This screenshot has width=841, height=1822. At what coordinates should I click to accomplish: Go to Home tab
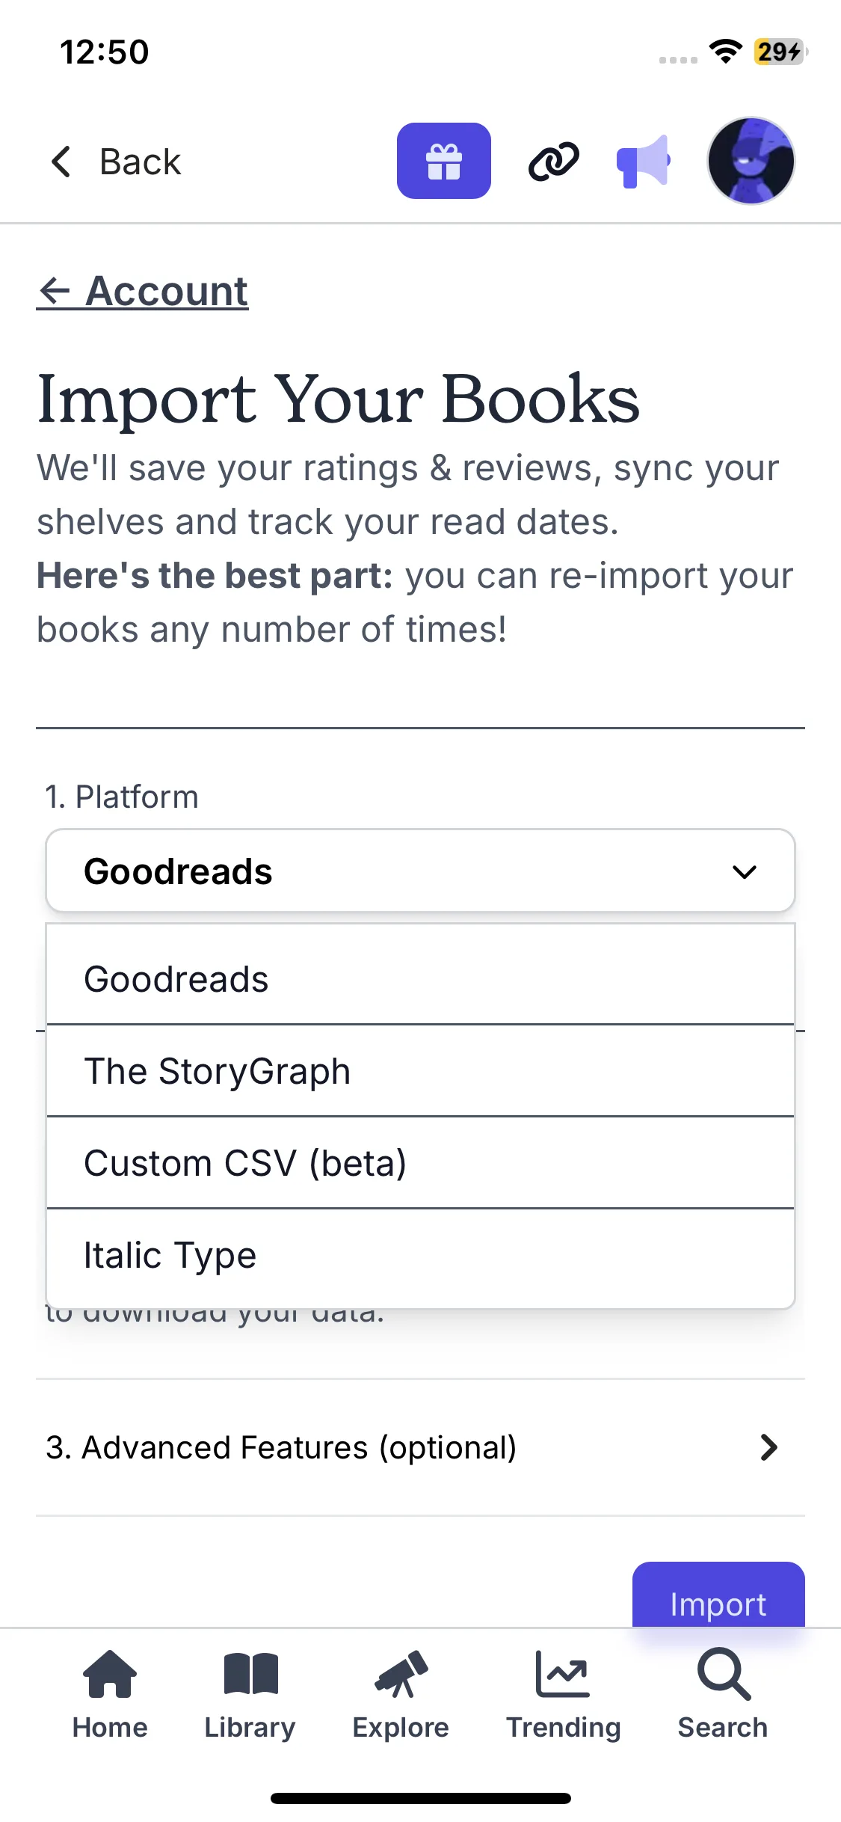(110, 1694)
